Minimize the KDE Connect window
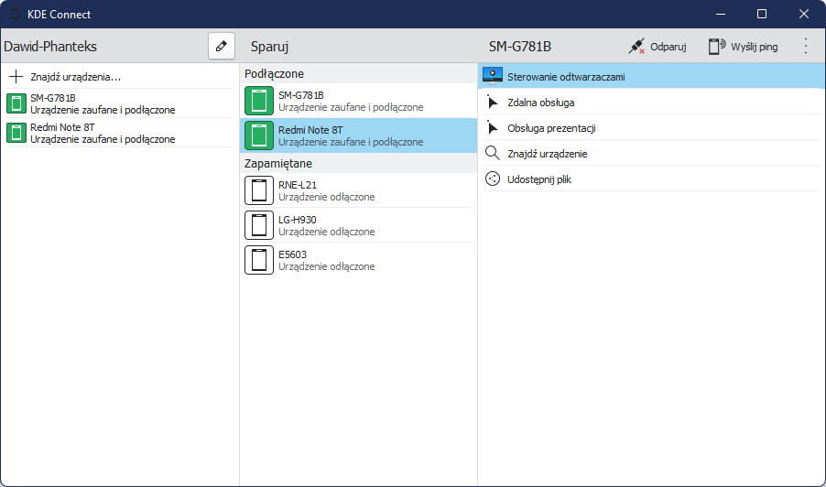This screenshot has height=487, width=826. [721, 14]
